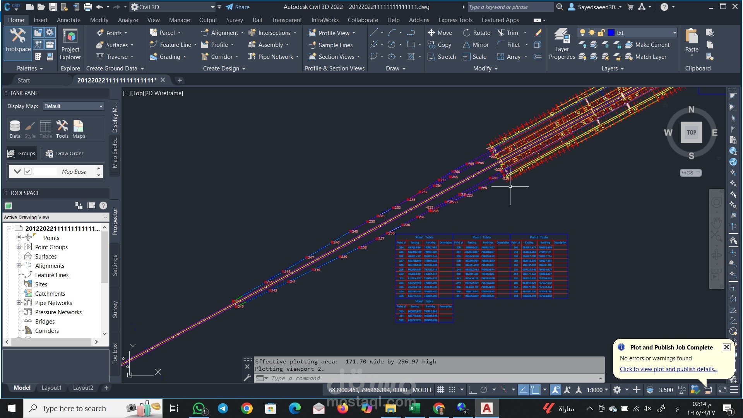Expand the Point Groups tree node
This screenshot has width=743, height=418.
pyautogui.click(x=19, y=247)
